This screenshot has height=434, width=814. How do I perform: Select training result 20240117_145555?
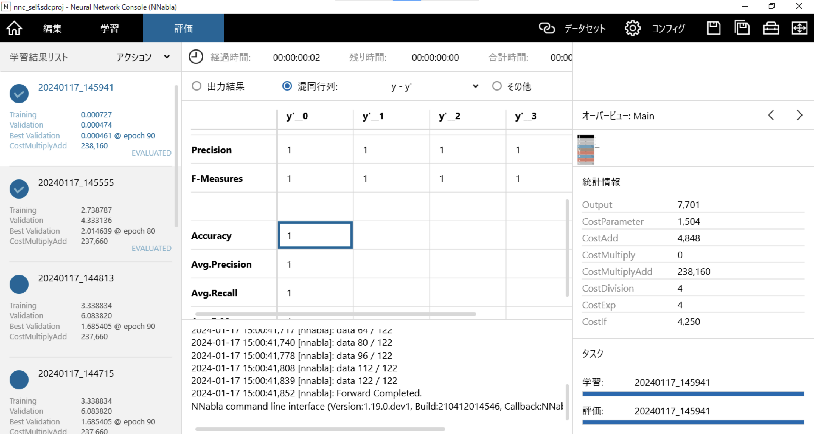(x=76, y=183)
